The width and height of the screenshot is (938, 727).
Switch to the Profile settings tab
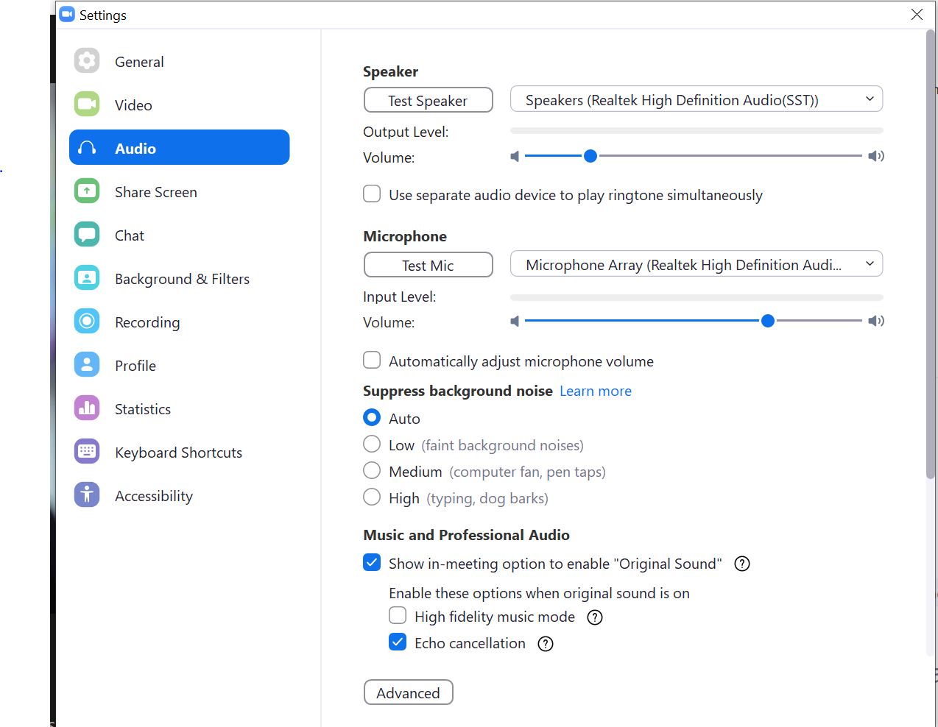135,366
